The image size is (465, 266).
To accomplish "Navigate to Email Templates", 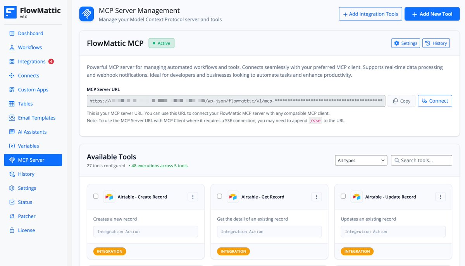I will (33, 118).
